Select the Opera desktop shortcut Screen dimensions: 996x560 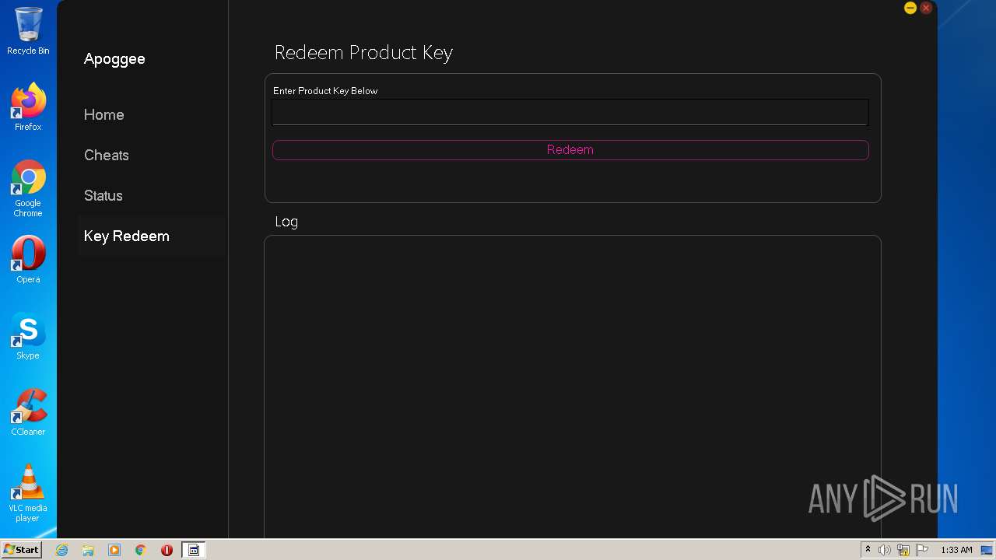(x=28, y=260)
